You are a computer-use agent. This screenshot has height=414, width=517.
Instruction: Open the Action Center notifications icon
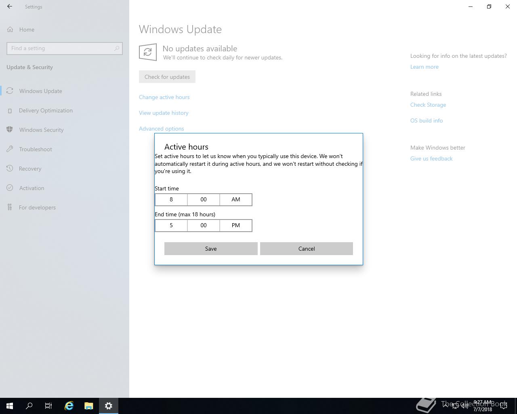504,406
